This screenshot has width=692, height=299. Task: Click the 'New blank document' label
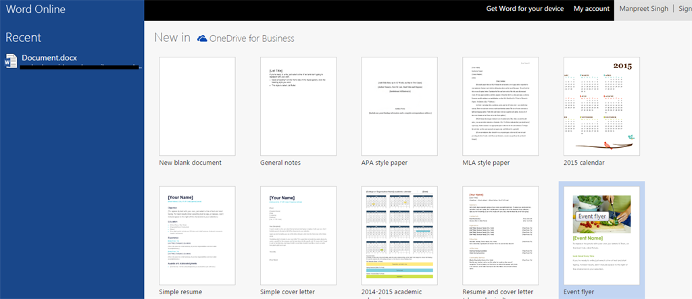point(190,163)
